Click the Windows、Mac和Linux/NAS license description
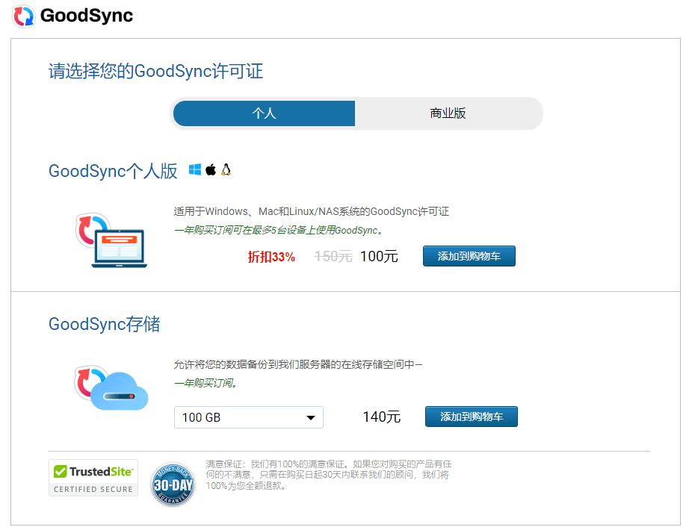Image resolution: width=692 pixels, height=530 pixels. 311,212
